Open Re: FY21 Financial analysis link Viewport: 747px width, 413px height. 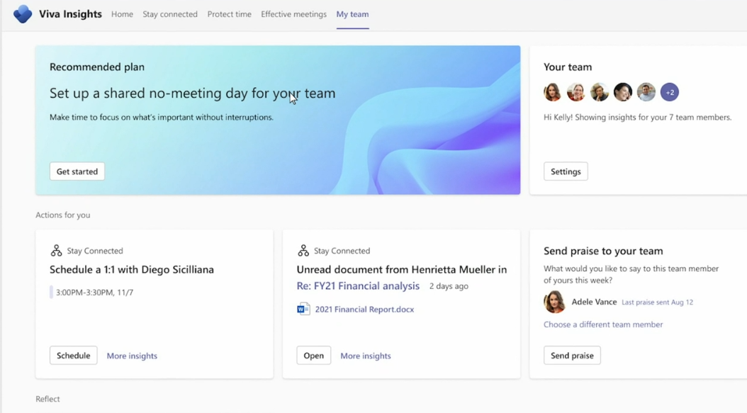pos(358,285)
